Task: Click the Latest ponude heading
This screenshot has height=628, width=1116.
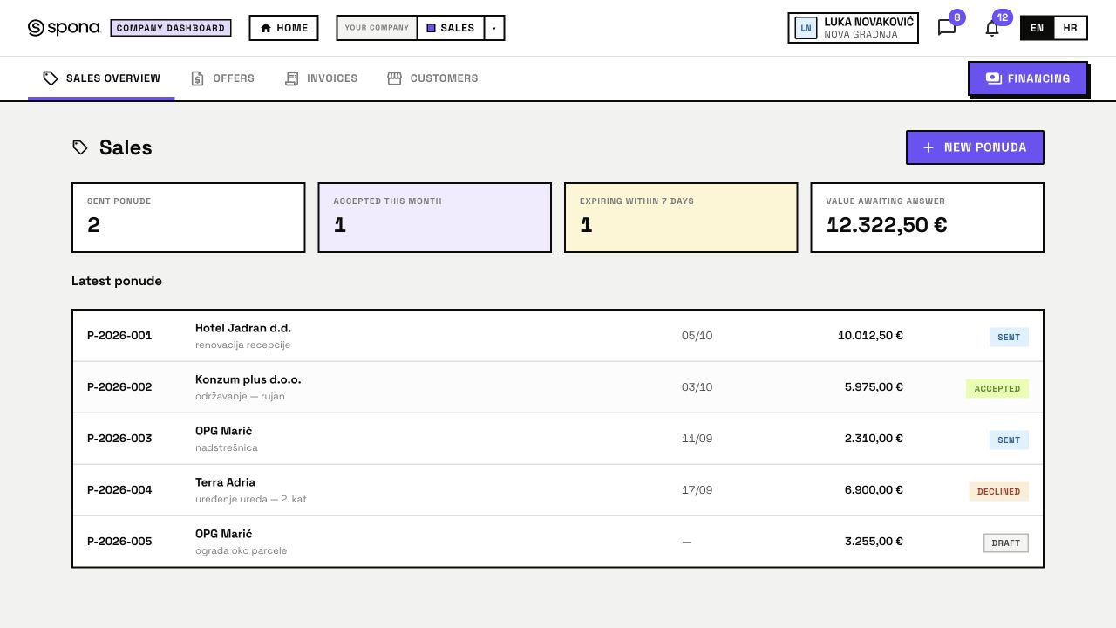Action: [117, 281]
